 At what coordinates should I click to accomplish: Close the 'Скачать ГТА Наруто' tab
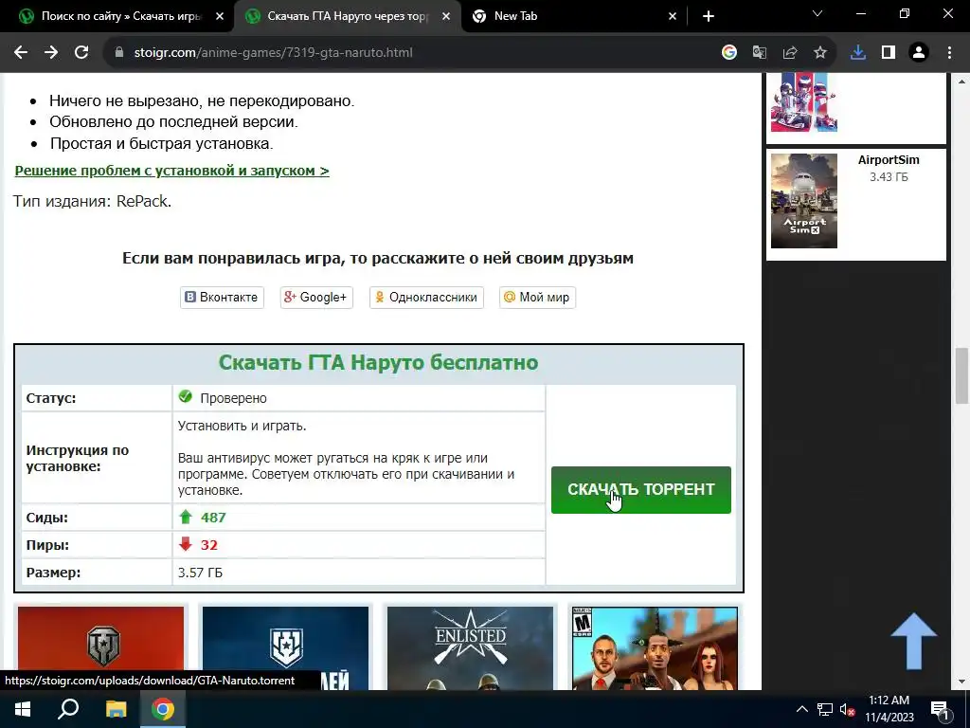pyautogui.click(x=446, y=16)
